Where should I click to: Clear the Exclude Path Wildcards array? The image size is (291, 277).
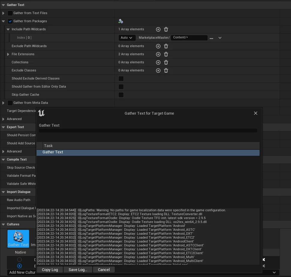166,46
